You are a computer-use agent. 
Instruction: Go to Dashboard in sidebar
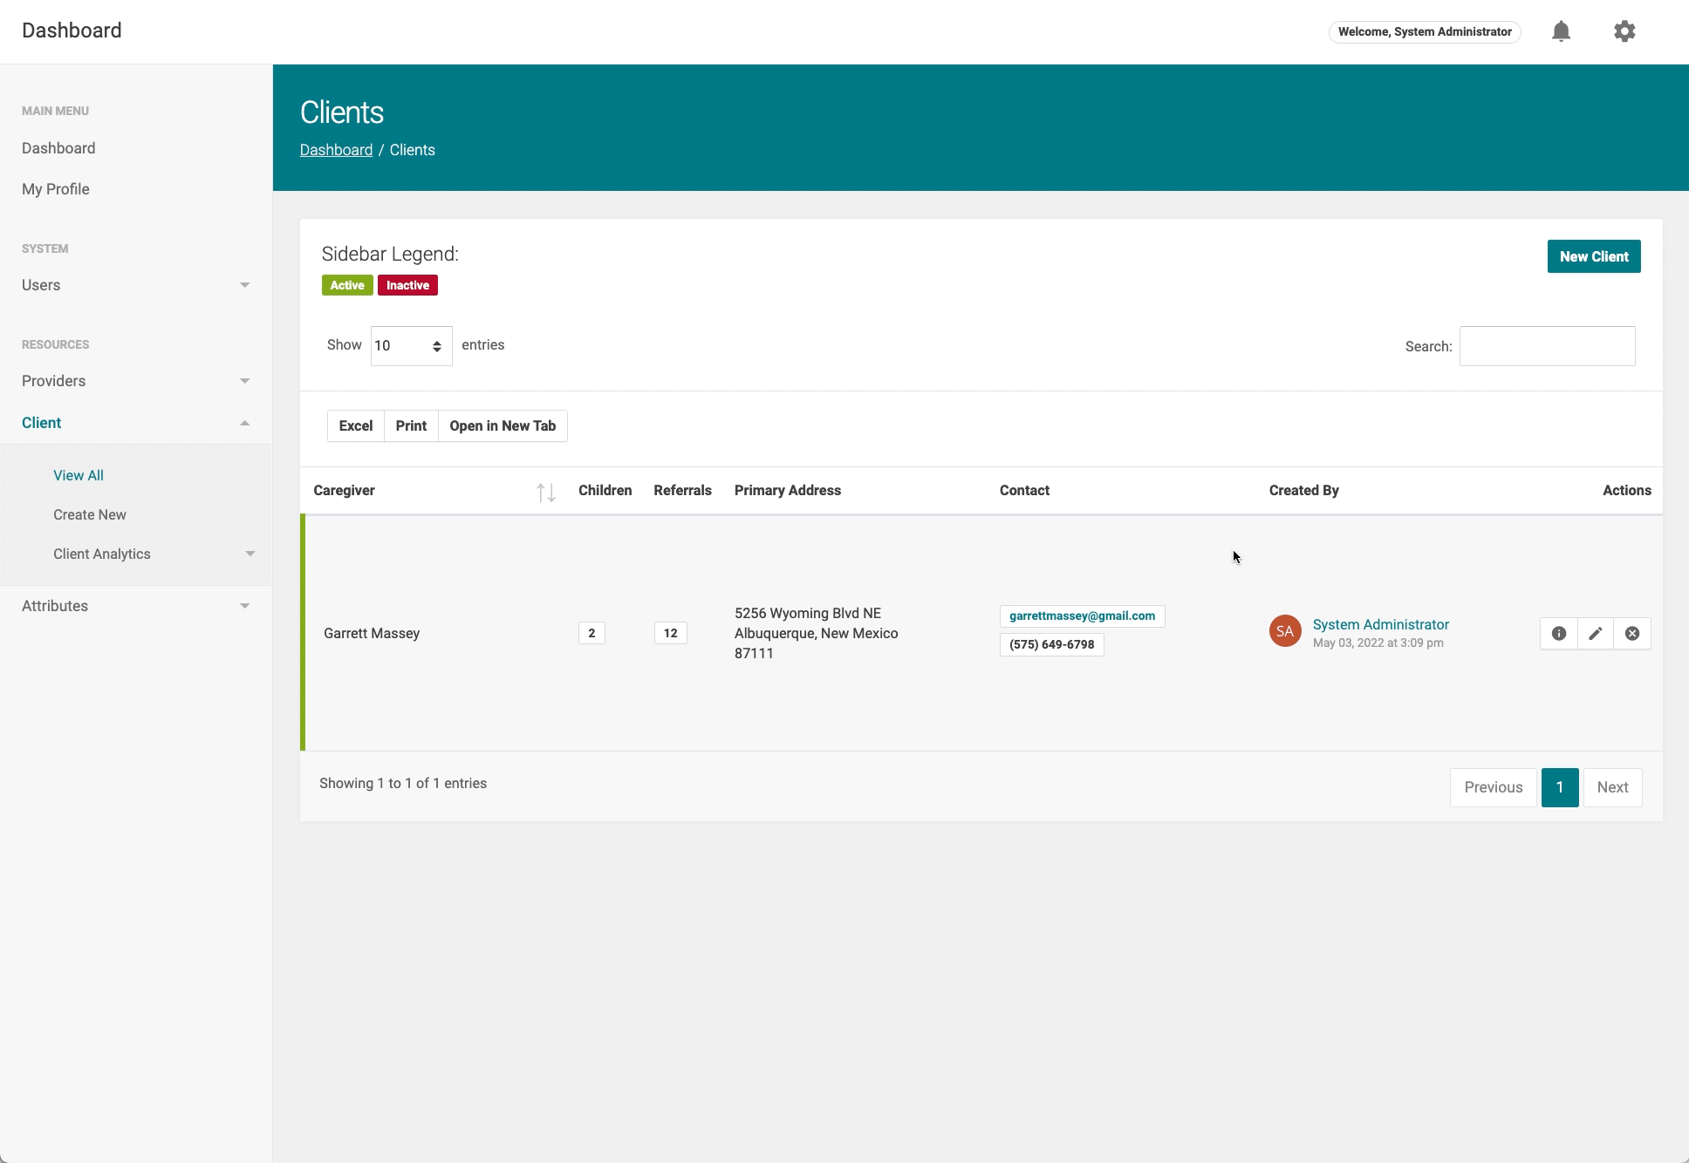click(58, 148)
